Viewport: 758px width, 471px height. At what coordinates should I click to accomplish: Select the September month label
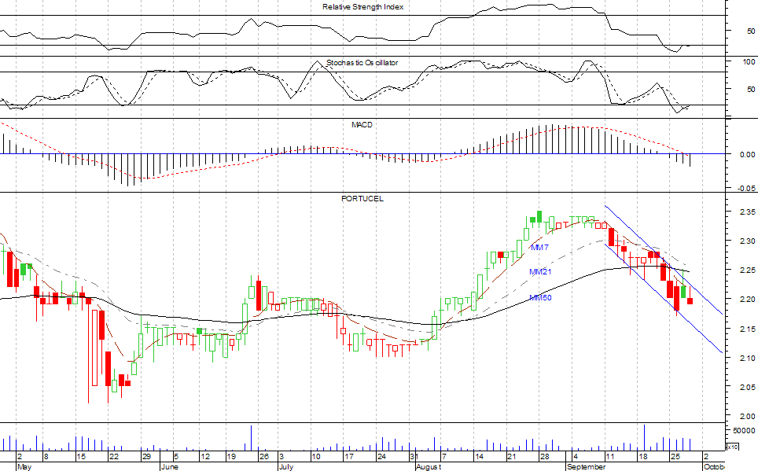[x=586, y=466]
